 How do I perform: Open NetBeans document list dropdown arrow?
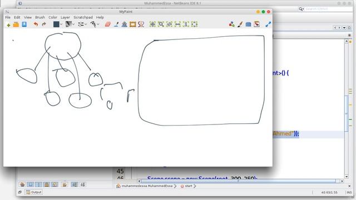344,28
